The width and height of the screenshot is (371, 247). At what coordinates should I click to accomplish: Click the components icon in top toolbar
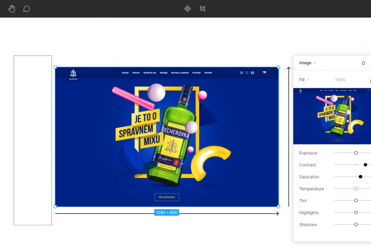[187, 9]
